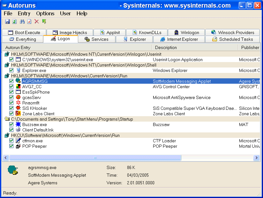
Task: Click the Save toolbar icon
Action: tap(7, 21)
